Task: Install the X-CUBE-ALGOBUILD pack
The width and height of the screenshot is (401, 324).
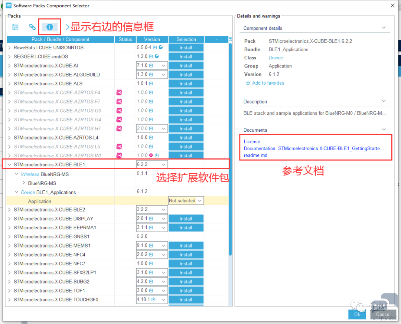Action: pos(186,75)
